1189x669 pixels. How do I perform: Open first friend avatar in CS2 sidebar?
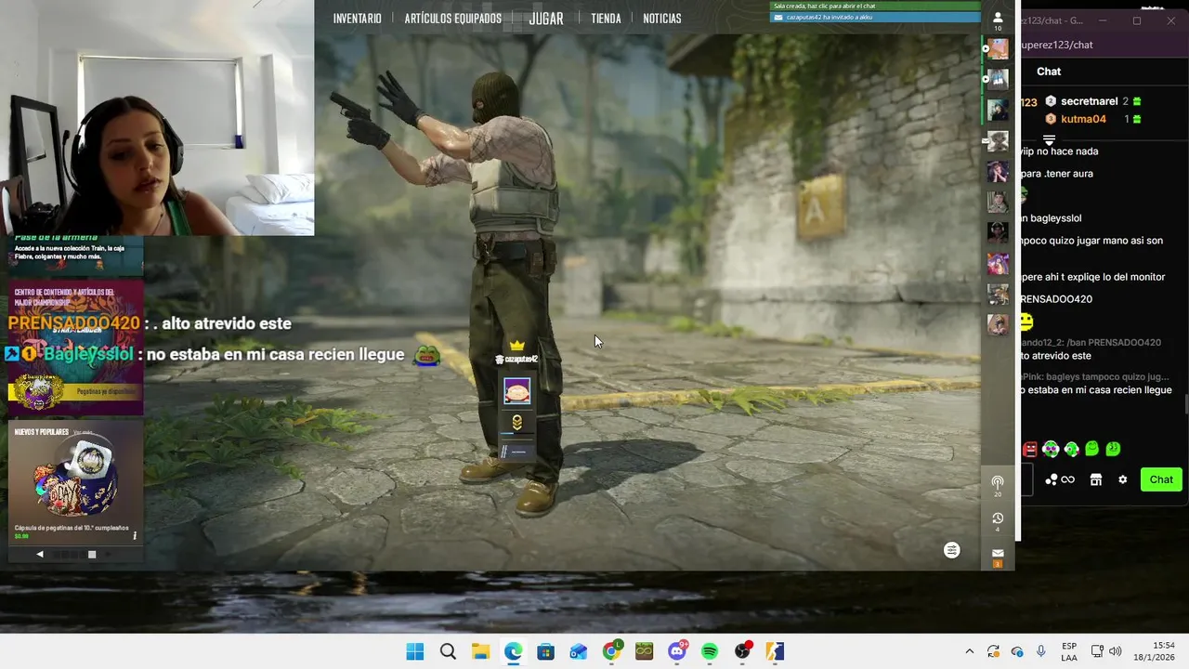coord(998,49)
